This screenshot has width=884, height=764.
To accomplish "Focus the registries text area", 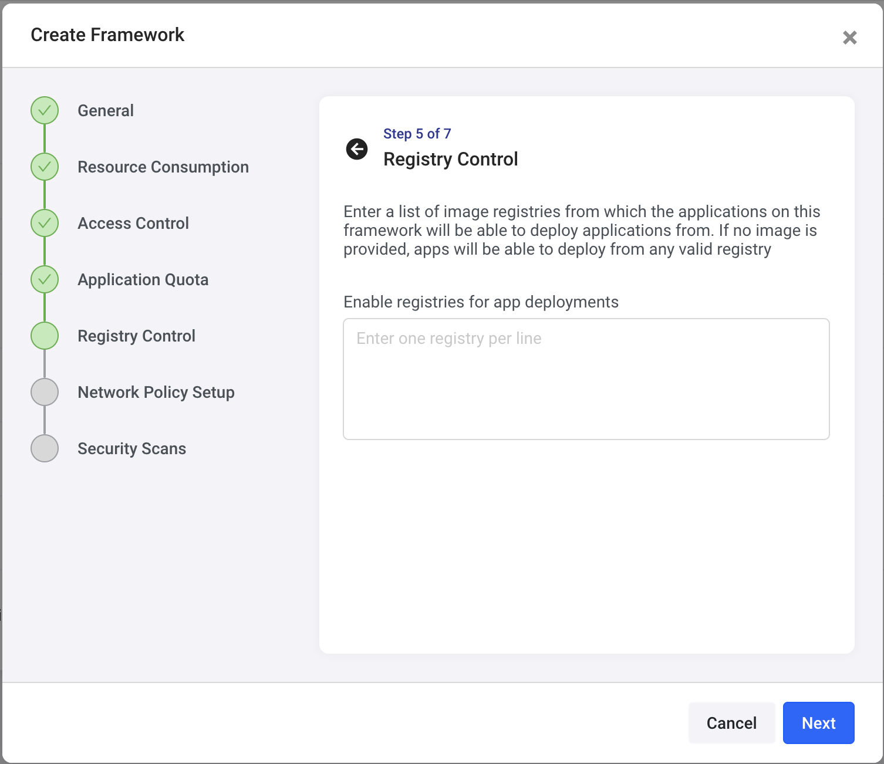I will pyautogui.click(x=586, y=379).
